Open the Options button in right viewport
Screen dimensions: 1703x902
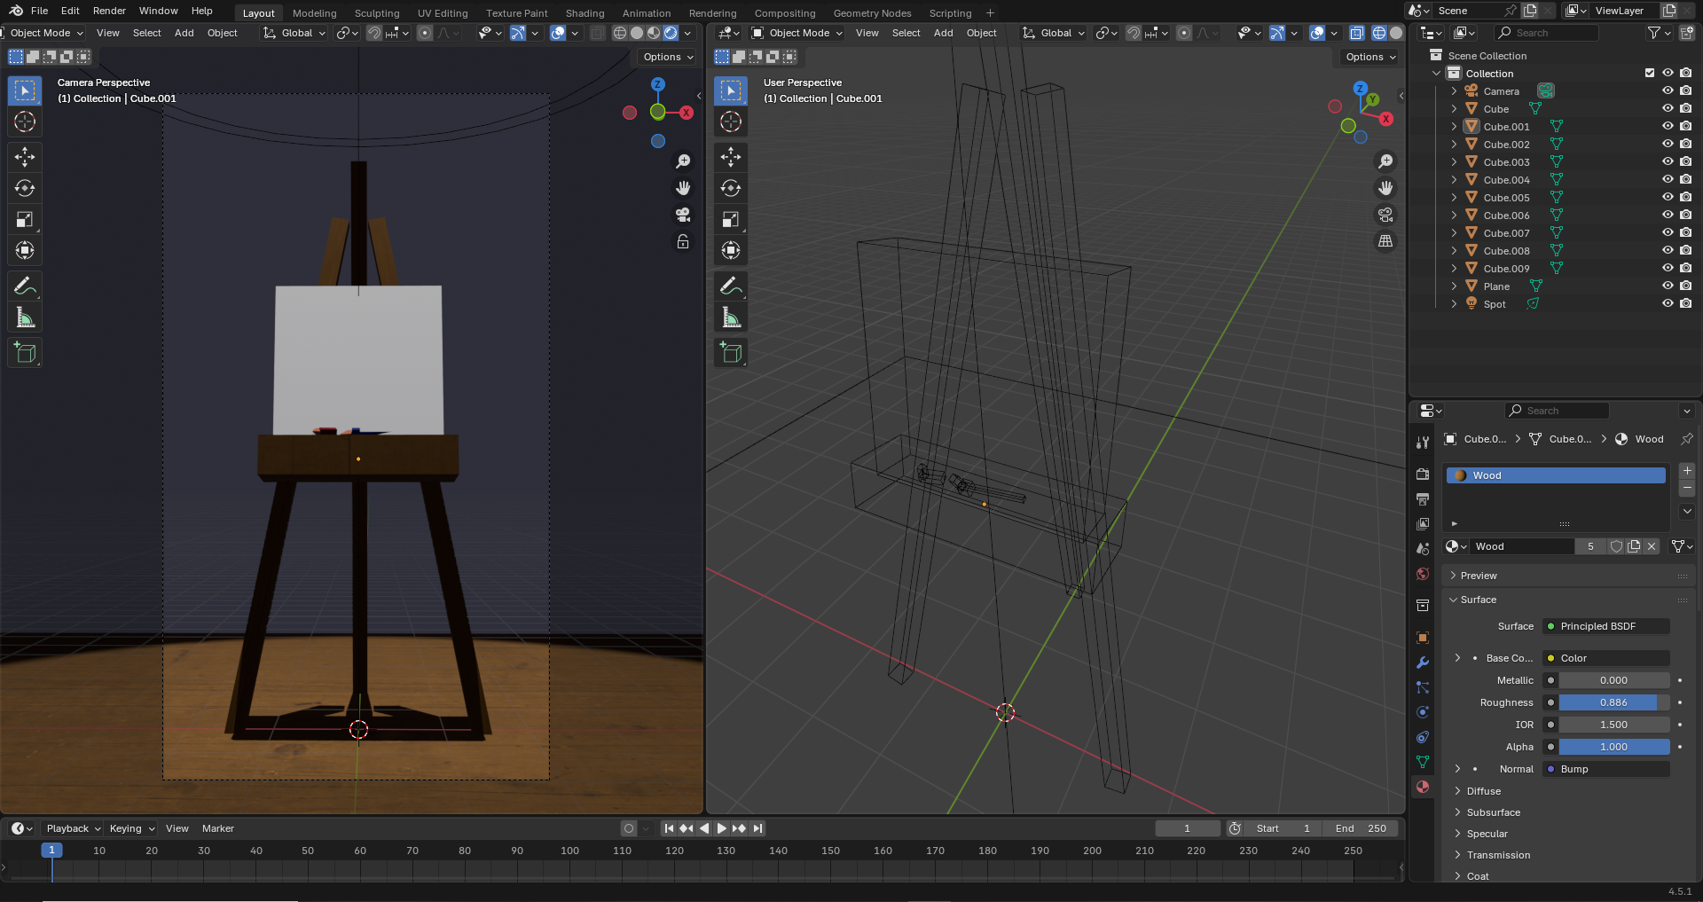(x=1370, y=57)
